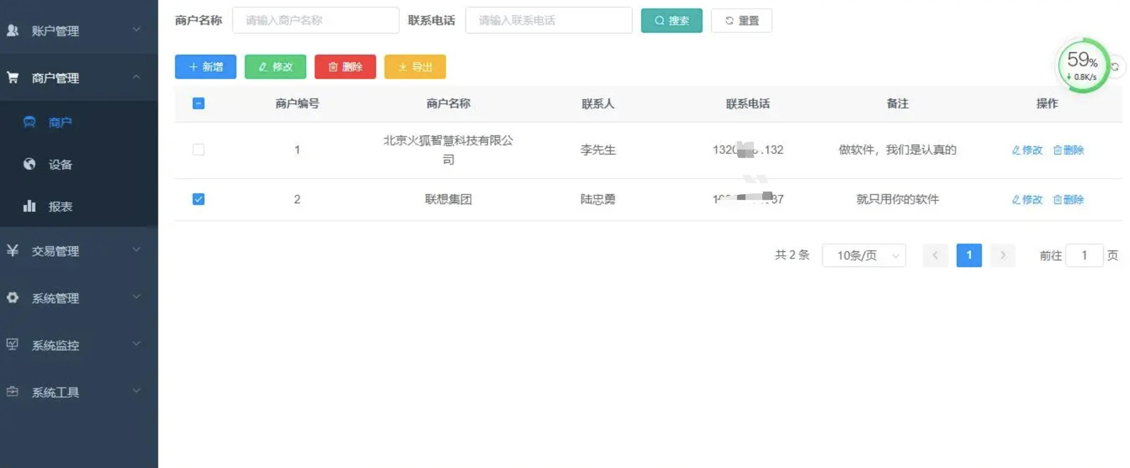
Task: Uncheck the 联想集团 row checkbox
Action: (x=198, y=199)
